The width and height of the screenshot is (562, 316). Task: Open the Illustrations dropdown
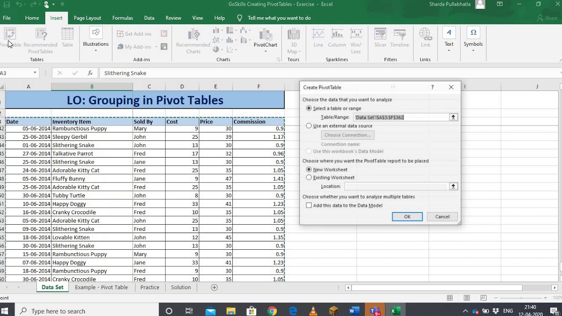[96, 40]
